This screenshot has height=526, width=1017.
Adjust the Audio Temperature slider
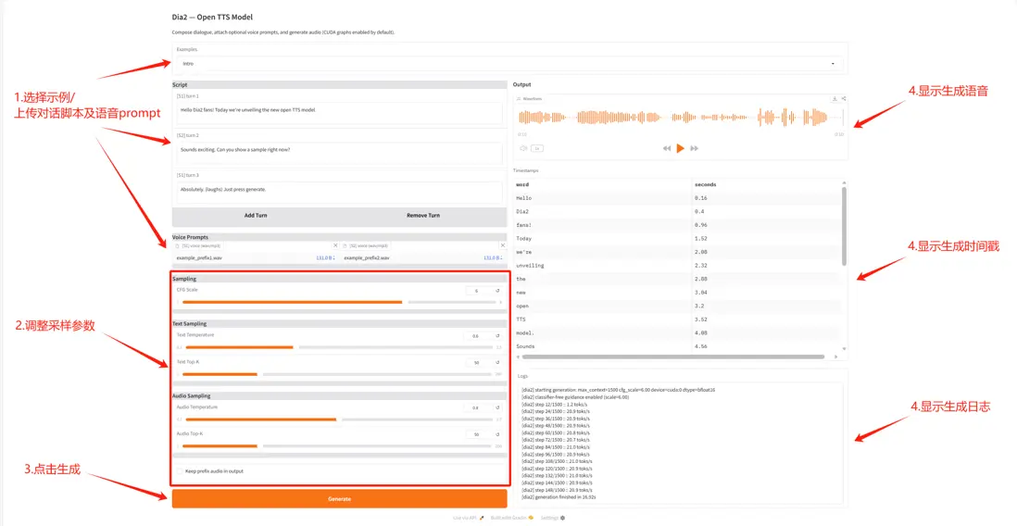pos(339,420)
